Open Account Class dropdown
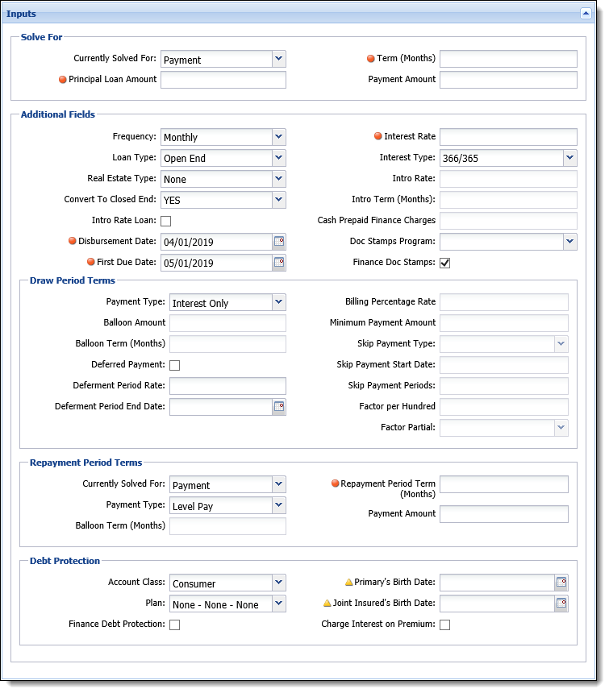Image resolution: width=609 pixels, height=693 pixels. [278, 583]
